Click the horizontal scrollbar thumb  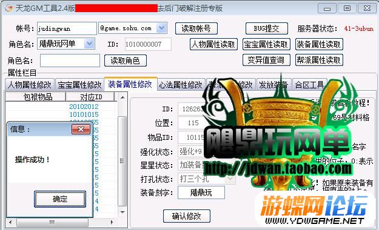52,222
